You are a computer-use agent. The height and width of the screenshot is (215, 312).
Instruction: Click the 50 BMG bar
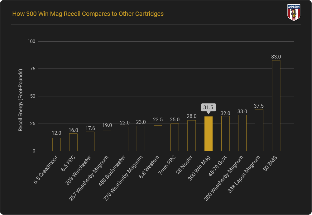click(276, 106)
